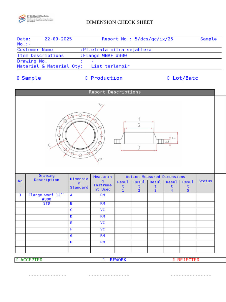Viewport: 226px width, 302px height.
Task: Check the ACCEPTED box
Action: (17, 260)
